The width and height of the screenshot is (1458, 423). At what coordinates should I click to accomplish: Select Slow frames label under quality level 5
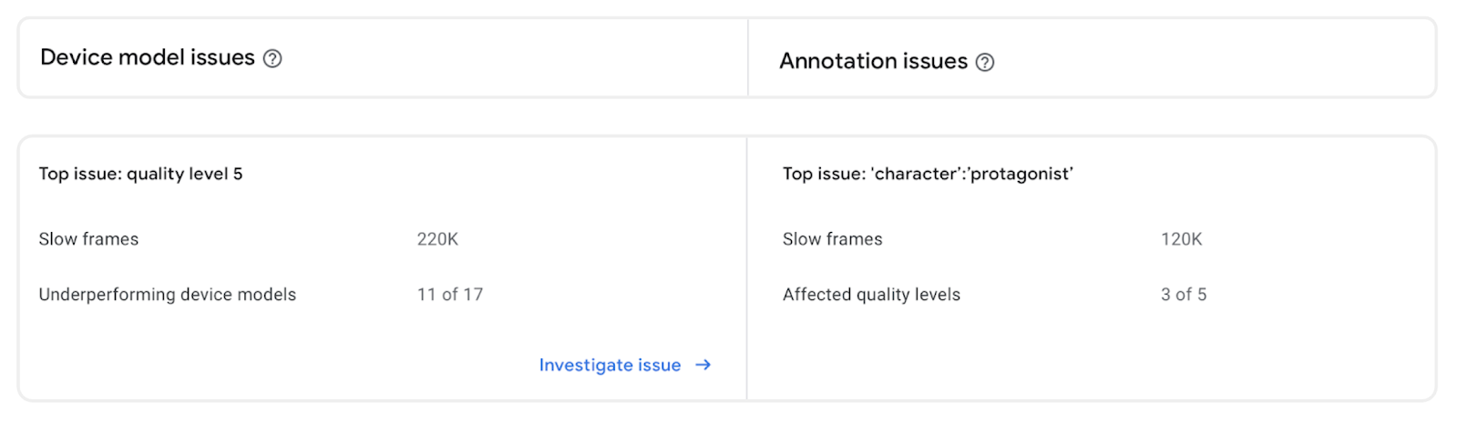click(88, 239)
